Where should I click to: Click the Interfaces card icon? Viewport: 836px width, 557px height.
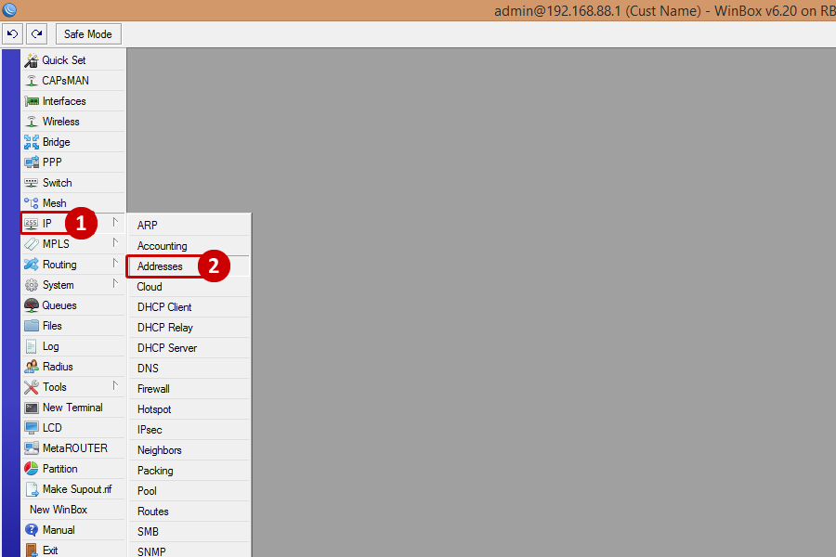click(32, 101)
